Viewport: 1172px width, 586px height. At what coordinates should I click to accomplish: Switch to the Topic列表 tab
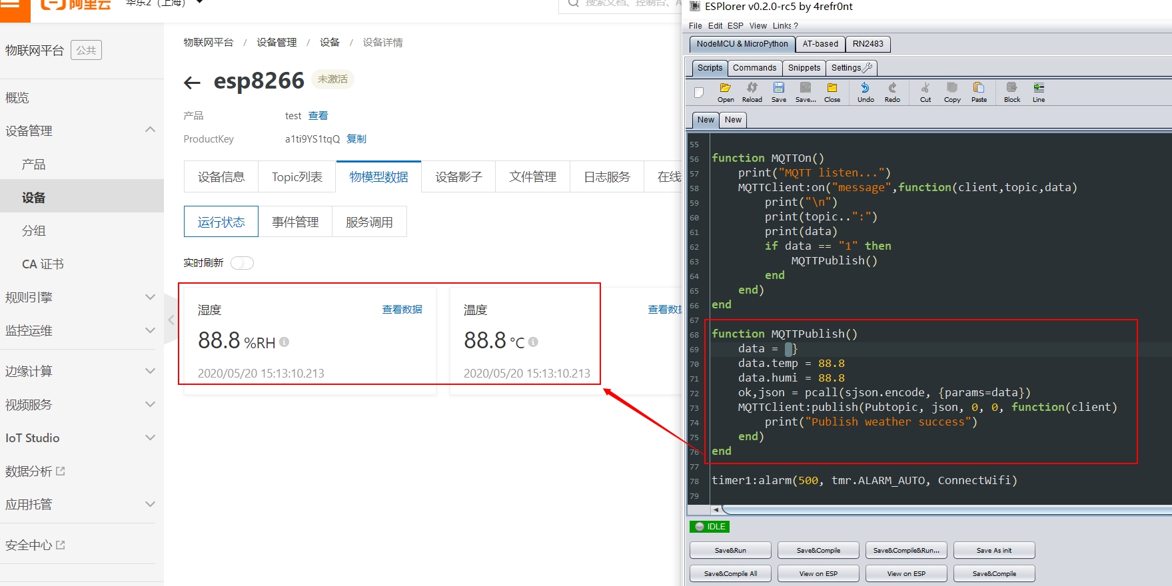click(297, 176)
